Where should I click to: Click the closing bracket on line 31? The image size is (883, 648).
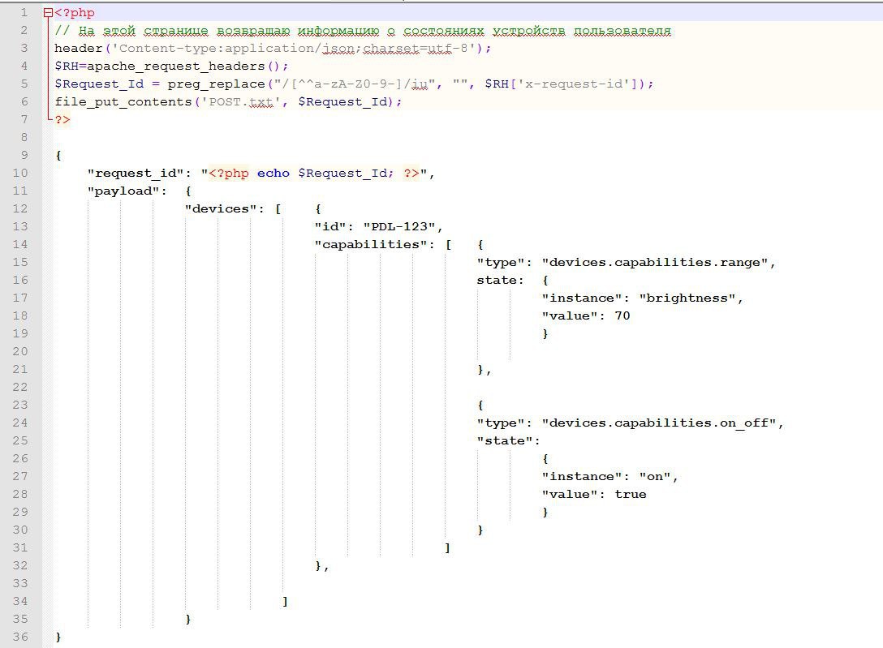coord(447,548)
